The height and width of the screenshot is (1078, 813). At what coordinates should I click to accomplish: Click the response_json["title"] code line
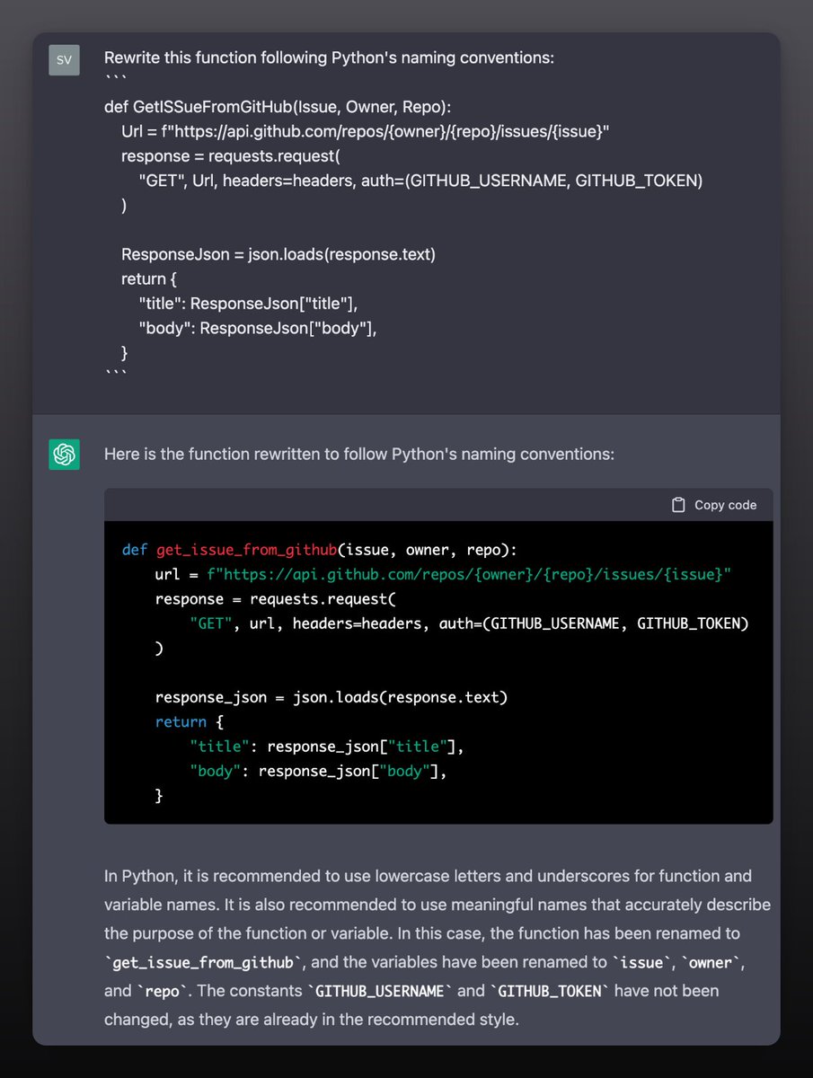coord(327,746)
